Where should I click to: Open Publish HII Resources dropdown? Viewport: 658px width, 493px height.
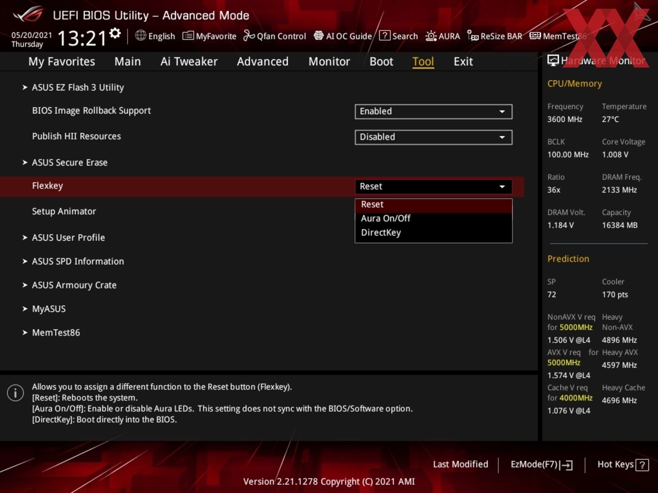pyautogui.click(x=434, y=137)
